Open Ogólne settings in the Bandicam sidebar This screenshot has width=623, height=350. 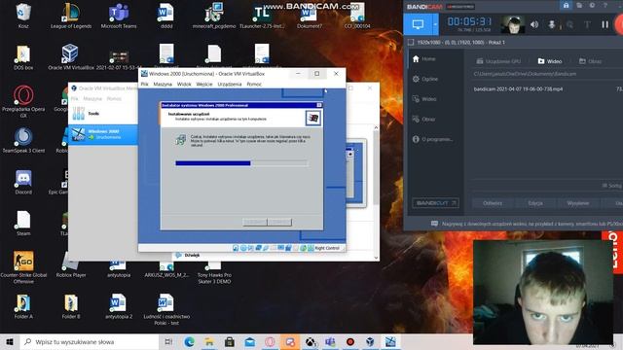425,79
